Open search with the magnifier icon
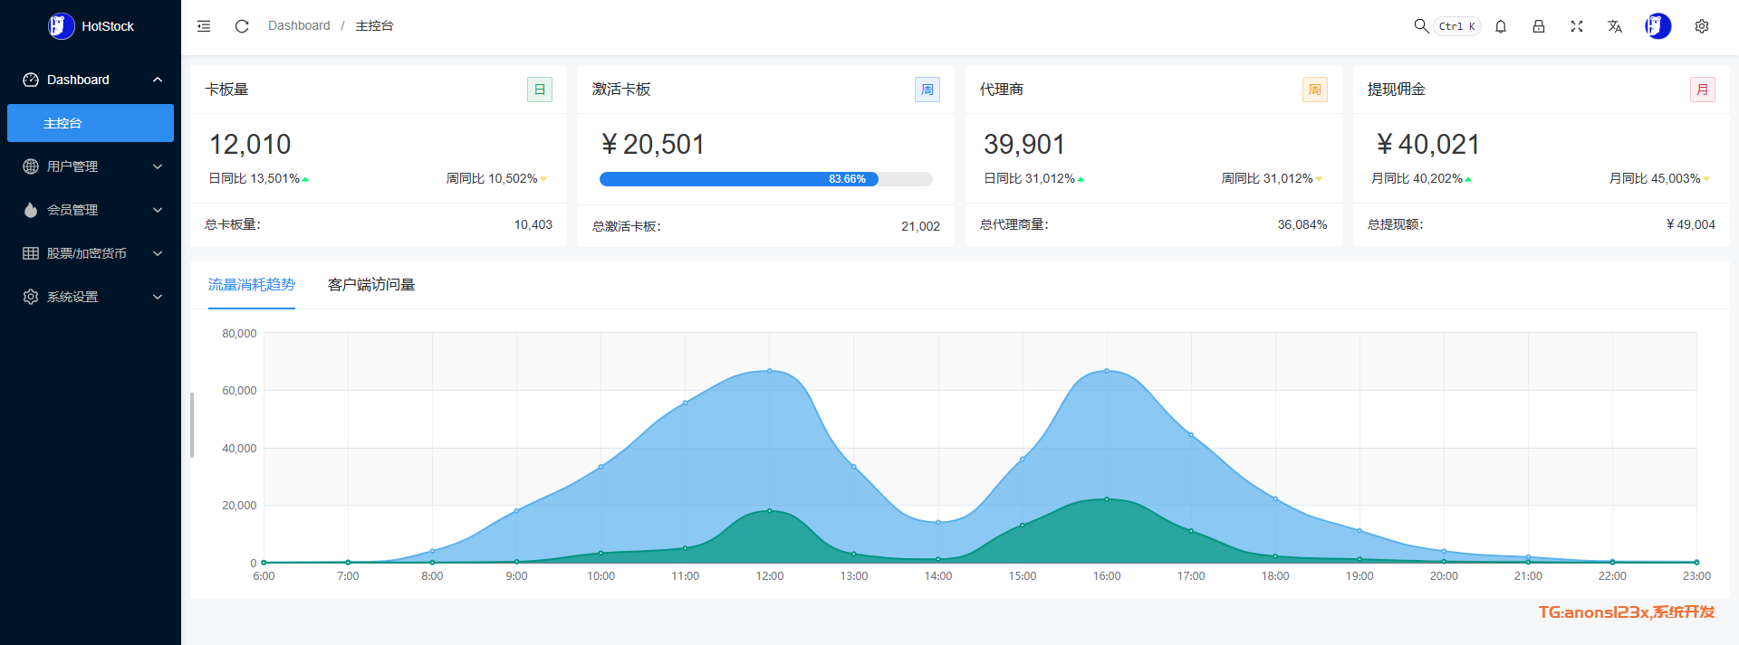The width and height of the screenshot is (1739, 645). (x=1421, y=26)
